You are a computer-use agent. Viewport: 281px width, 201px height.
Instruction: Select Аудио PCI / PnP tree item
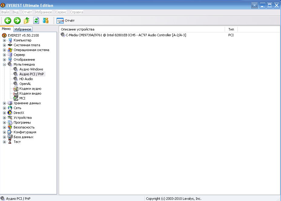31,74
